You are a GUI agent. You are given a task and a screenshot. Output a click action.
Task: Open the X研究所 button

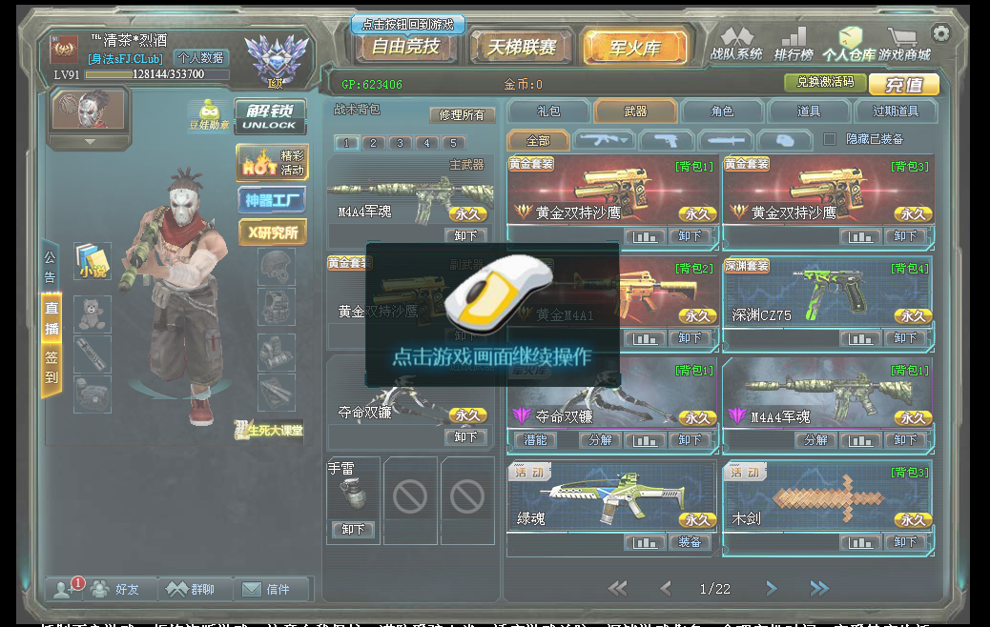tap(273, 233)
